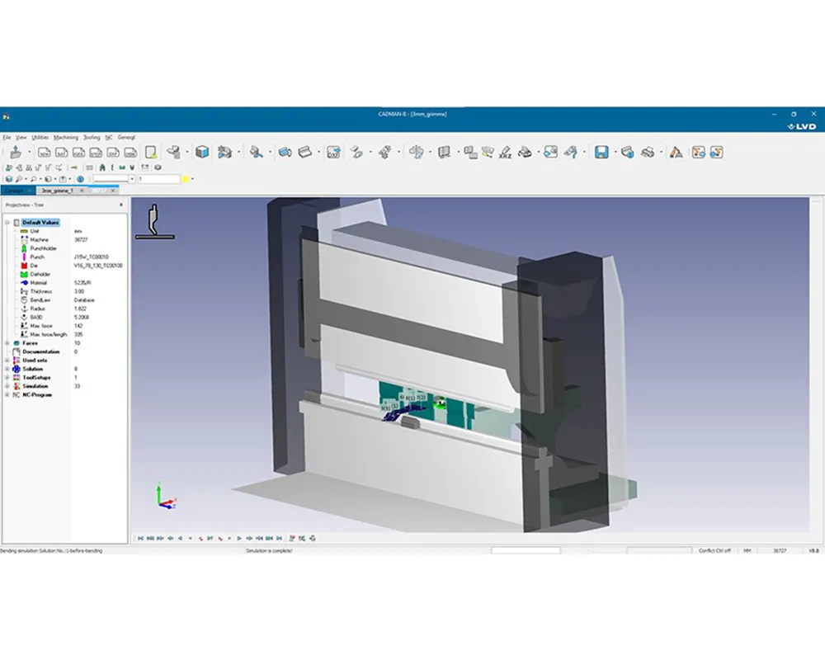Open the Utilities menu

(40, 138)
